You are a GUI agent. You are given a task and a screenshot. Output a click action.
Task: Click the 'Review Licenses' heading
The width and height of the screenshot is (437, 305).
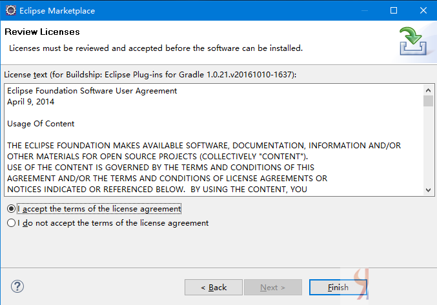[x=42, y=32]
